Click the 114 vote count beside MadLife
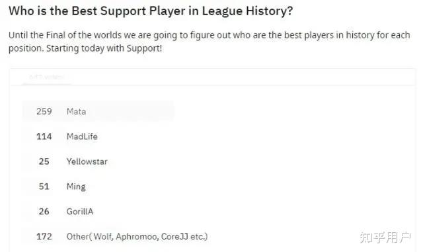The image size is (423, 252). pos(44,136)
